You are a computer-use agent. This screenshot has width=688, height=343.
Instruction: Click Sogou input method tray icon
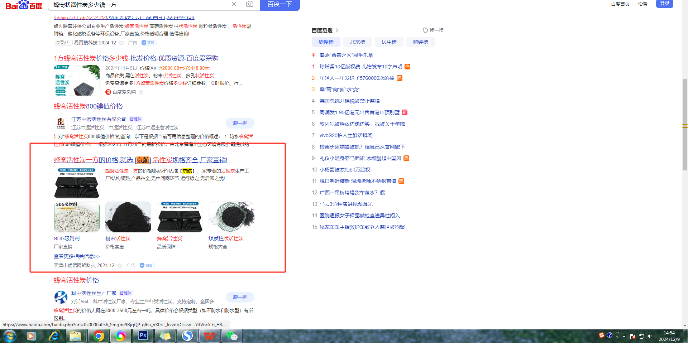coord(602,335)
